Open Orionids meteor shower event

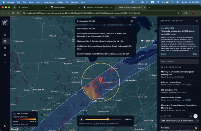click(x=179, y=83)
